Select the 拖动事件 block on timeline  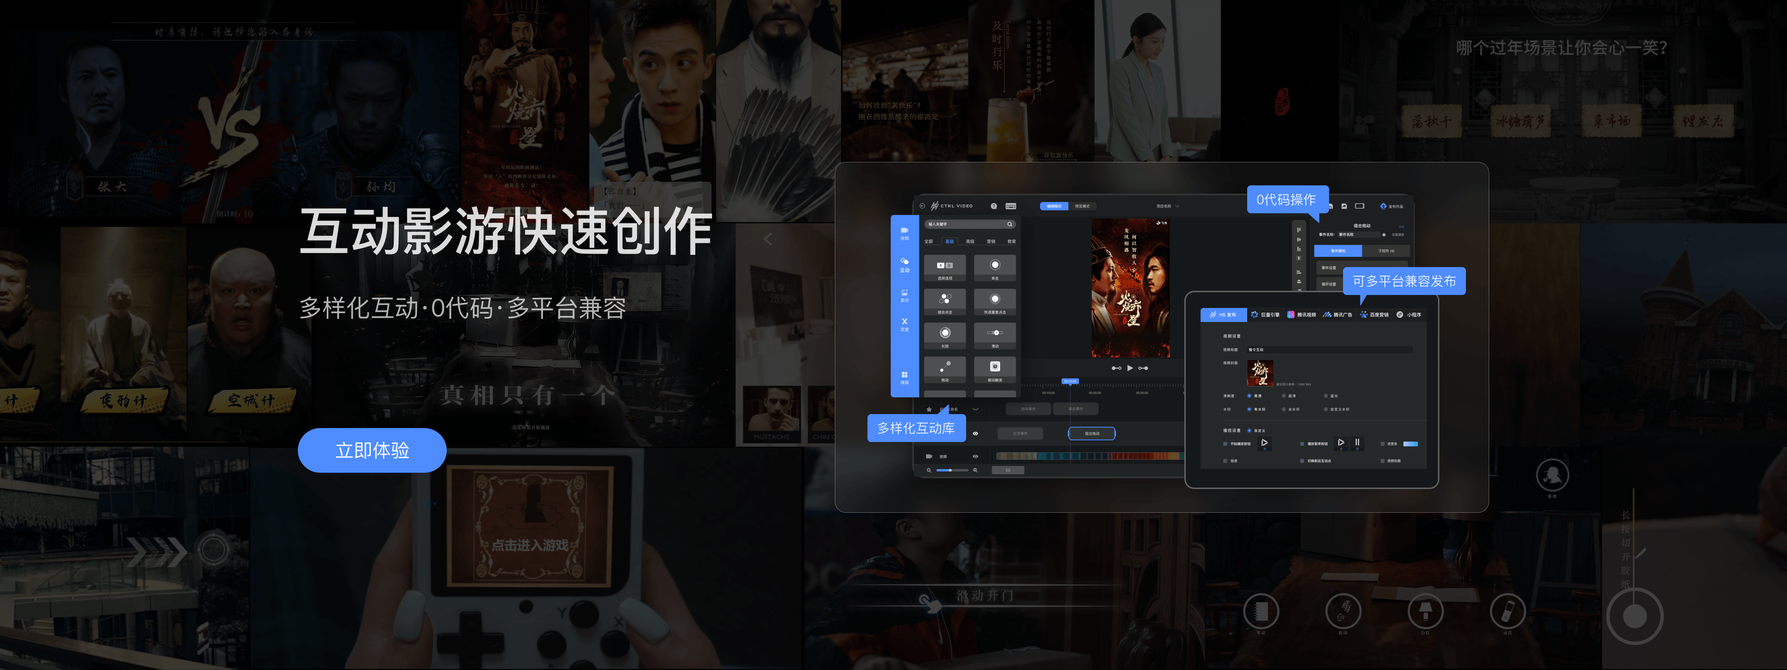(x=1029, y=409)
